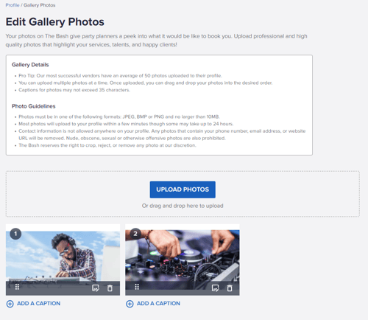
Task: Open the caption edit icon on photo 1
Action: point(96,288)
